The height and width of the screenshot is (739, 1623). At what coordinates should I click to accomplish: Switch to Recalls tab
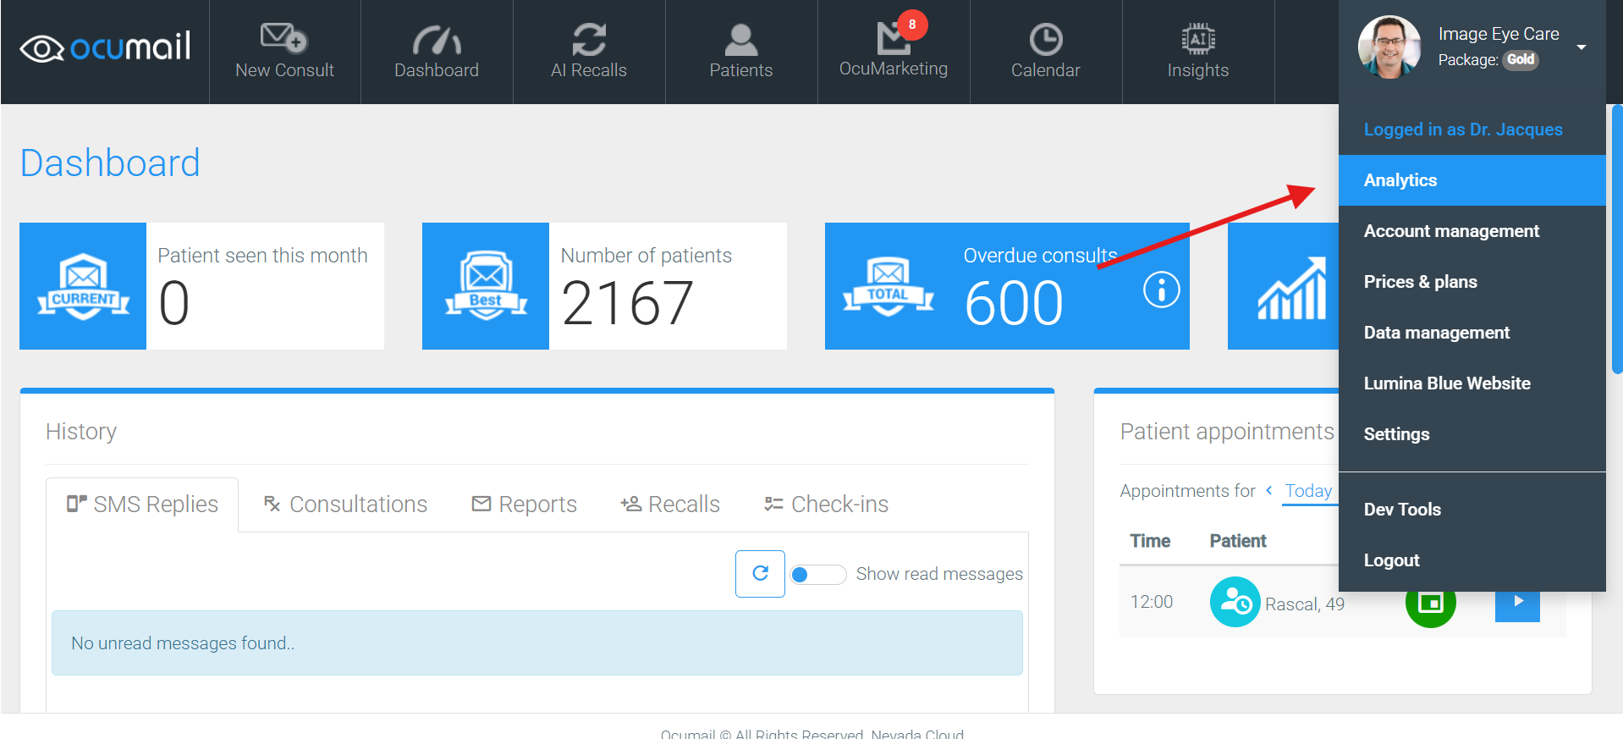(669, 505)
